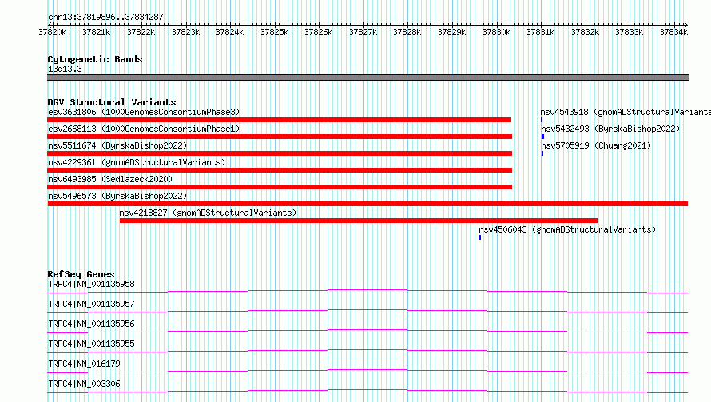The height and width of the screenshot is (402, 711).
Task: Open transcript TRPC4|NM_001135955
Action: tap(91, 344)
